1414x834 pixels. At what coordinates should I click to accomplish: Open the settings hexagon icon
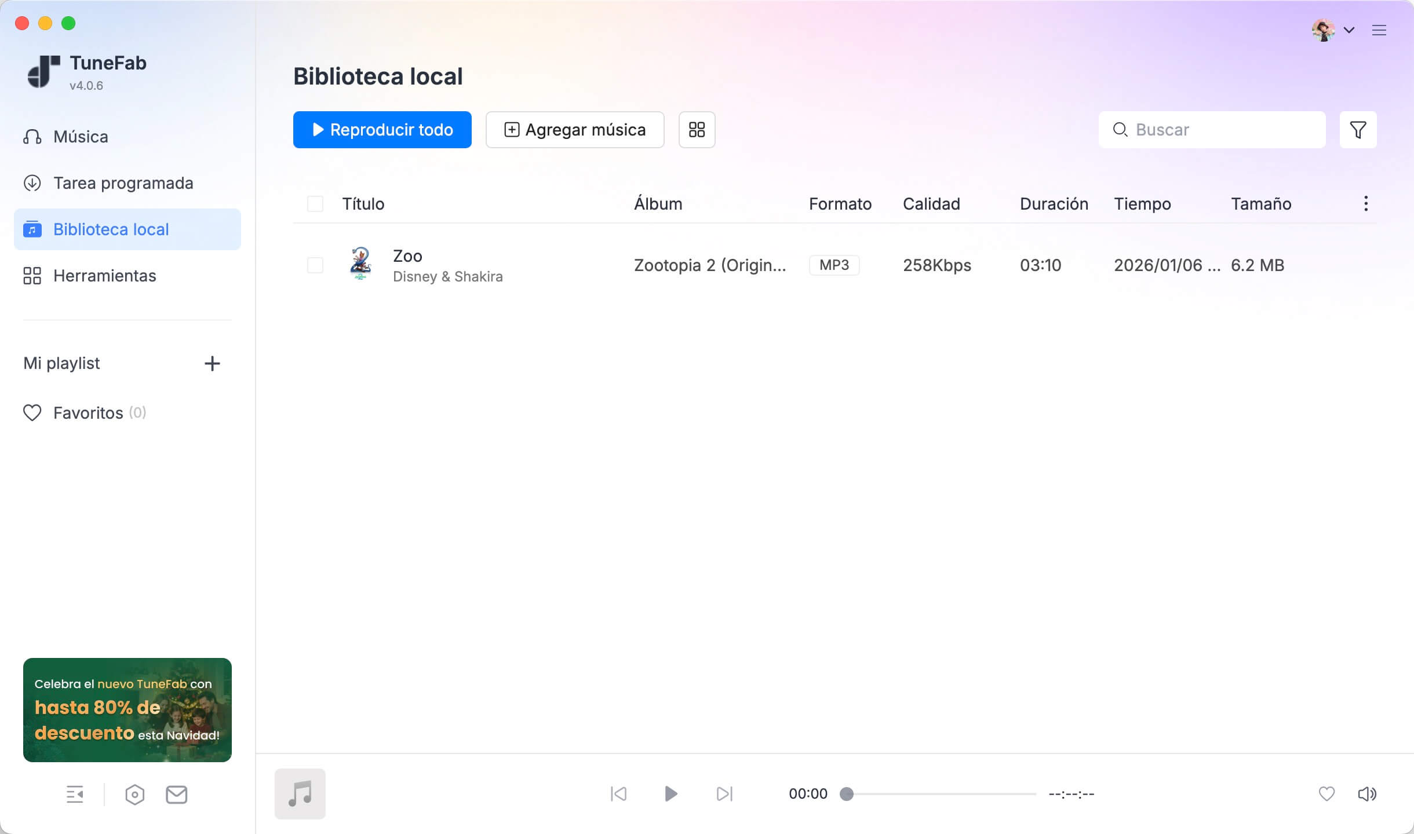pyautogui.click(x=134, y=795)
